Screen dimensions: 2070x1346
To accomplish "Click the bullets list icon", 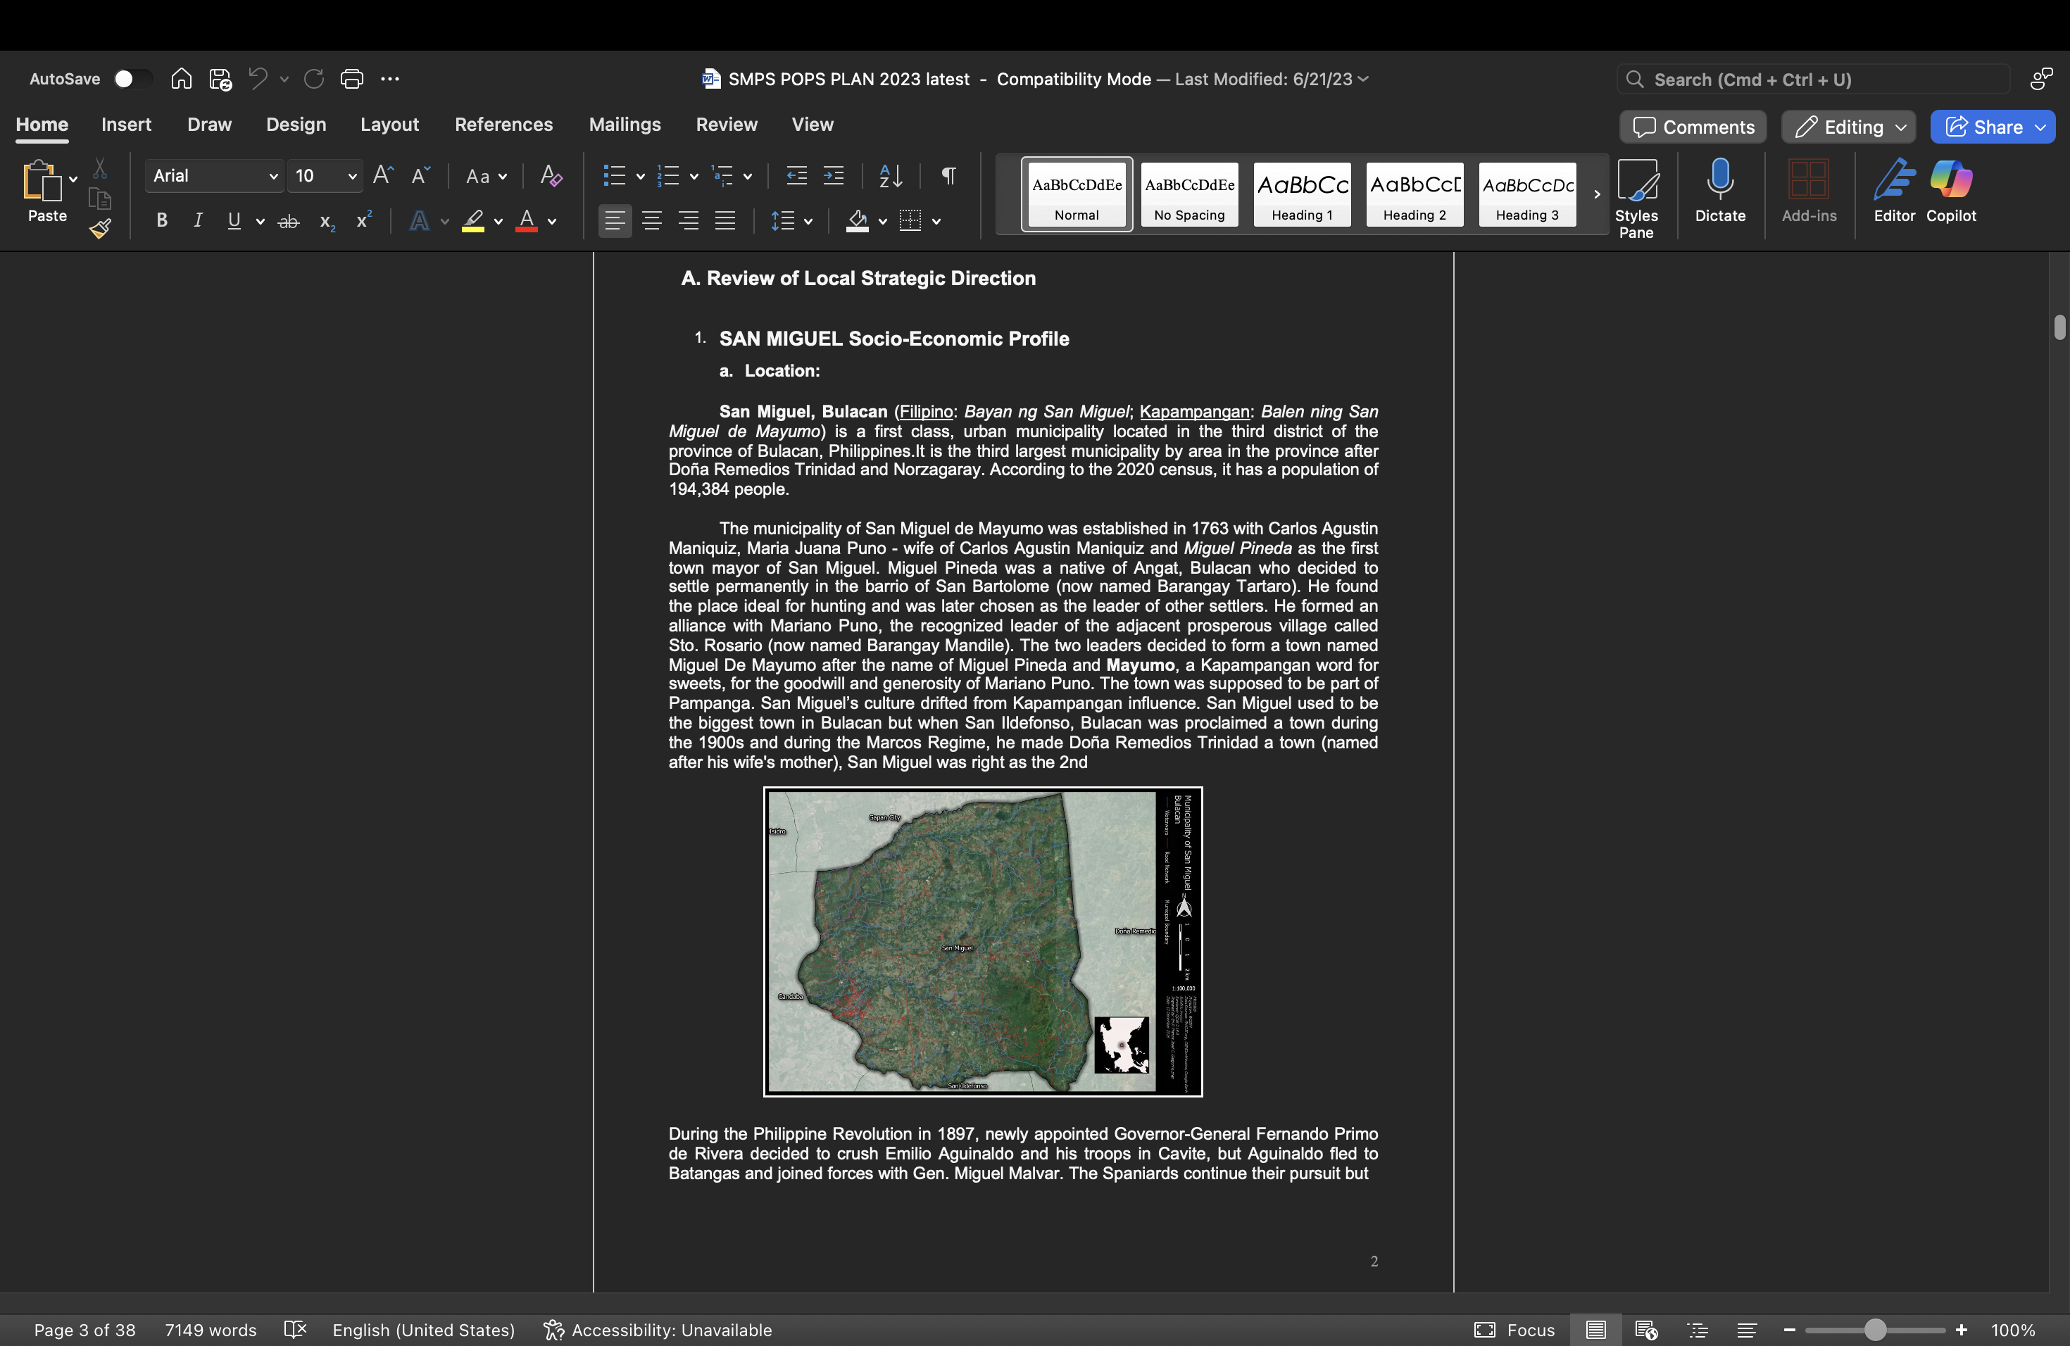I will click(614, 175).
